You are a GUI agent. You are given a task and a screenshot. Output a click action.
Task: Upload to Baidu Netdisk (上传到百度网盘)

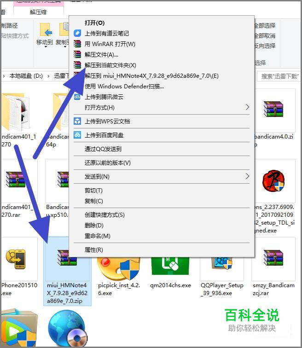pyautogui.click(x=104, y=135)
